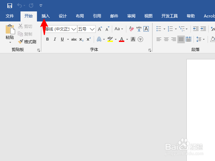Toggle justified alignment
This screenshot has width=215, height=161.
pos(181,39)
